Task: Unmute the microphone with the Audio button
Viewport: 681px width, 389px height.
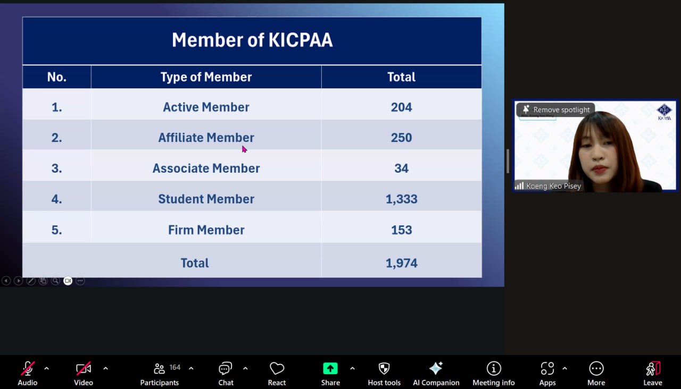Action: pyautogui.click(x=28, y=373)
